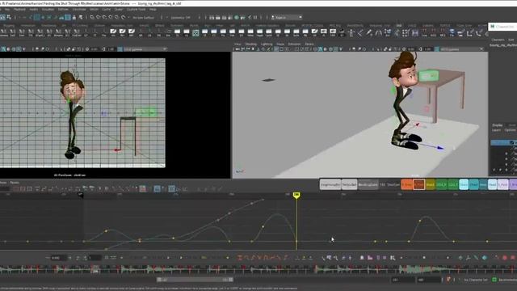Click the green pencil icon in the graph editor bottom bar
517x291 pixels.
click(476, 258)
